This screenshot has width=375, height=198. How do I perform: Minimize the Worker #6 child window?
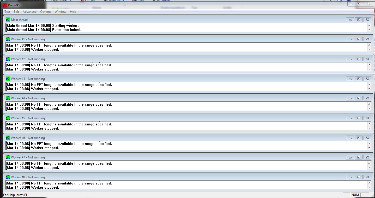[x=350, y=138]
